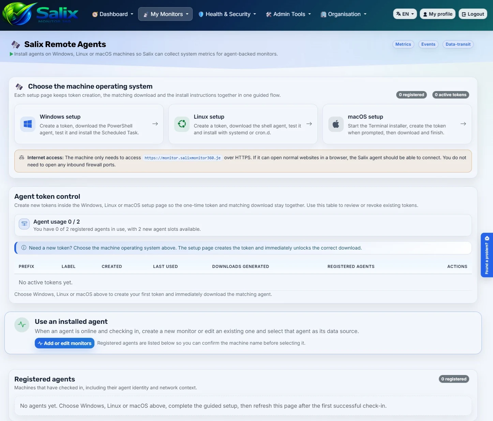The height and width of the screenshot is (421, 493).
Task: Click the CREATED column header
Action: (112, 267)
